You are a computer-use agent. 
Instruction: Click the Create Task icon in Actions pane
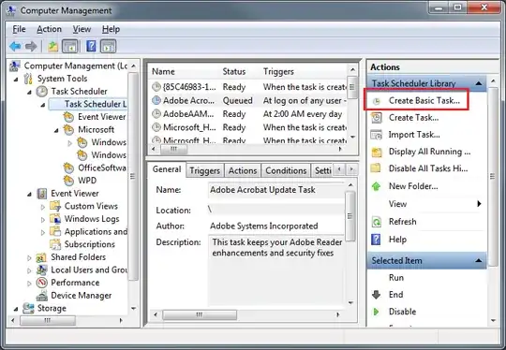click(x=377, y=118)
